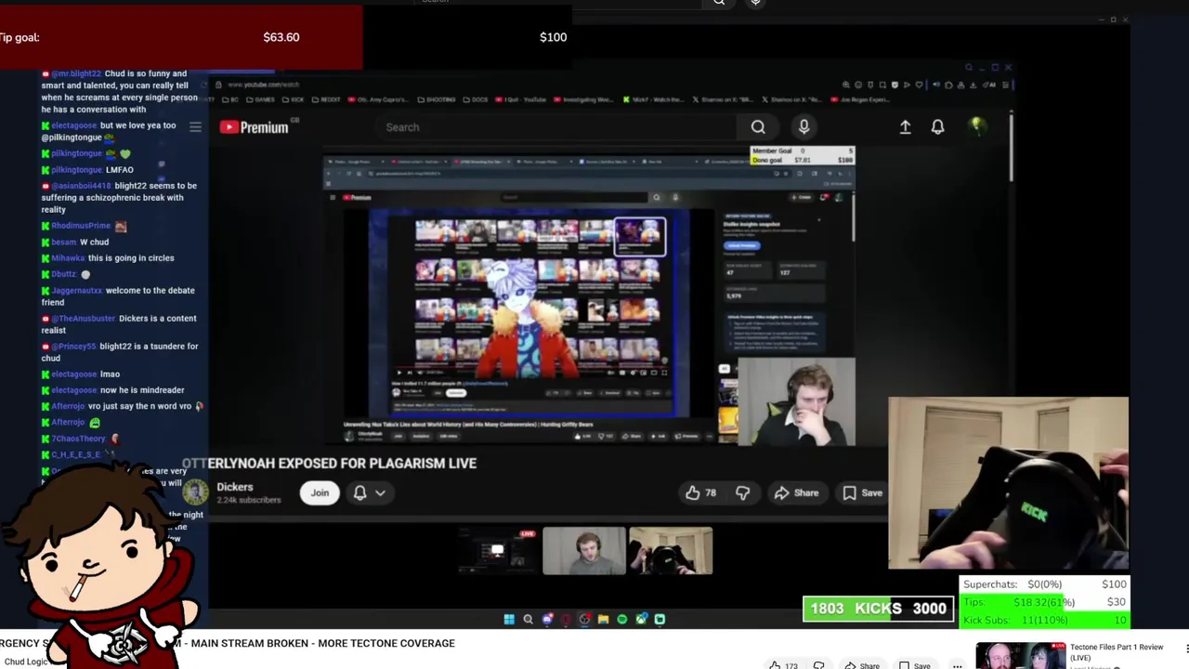Click the magnifier search button
The image size is (1189, 669).
coord(758,127)
